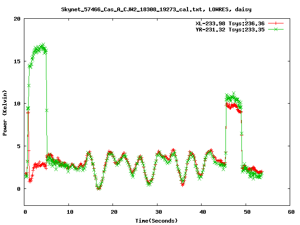Click the x-axis tick label 40

tap(202, 212)
